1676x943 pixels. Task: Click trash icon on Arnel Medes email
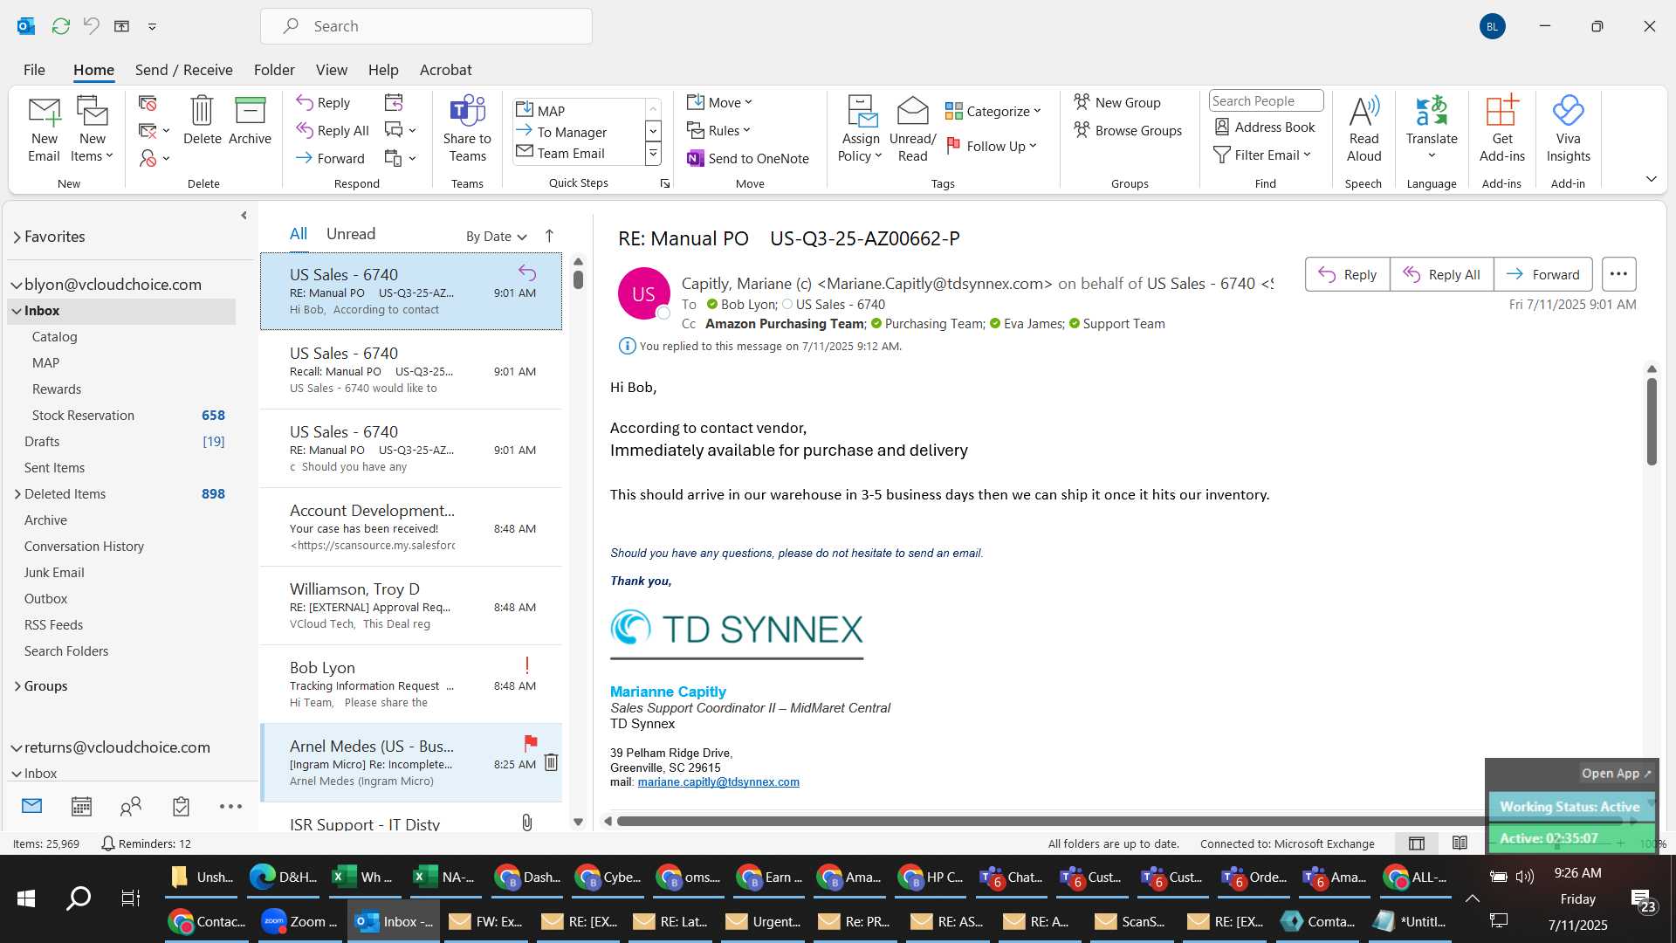pos(551,762)
